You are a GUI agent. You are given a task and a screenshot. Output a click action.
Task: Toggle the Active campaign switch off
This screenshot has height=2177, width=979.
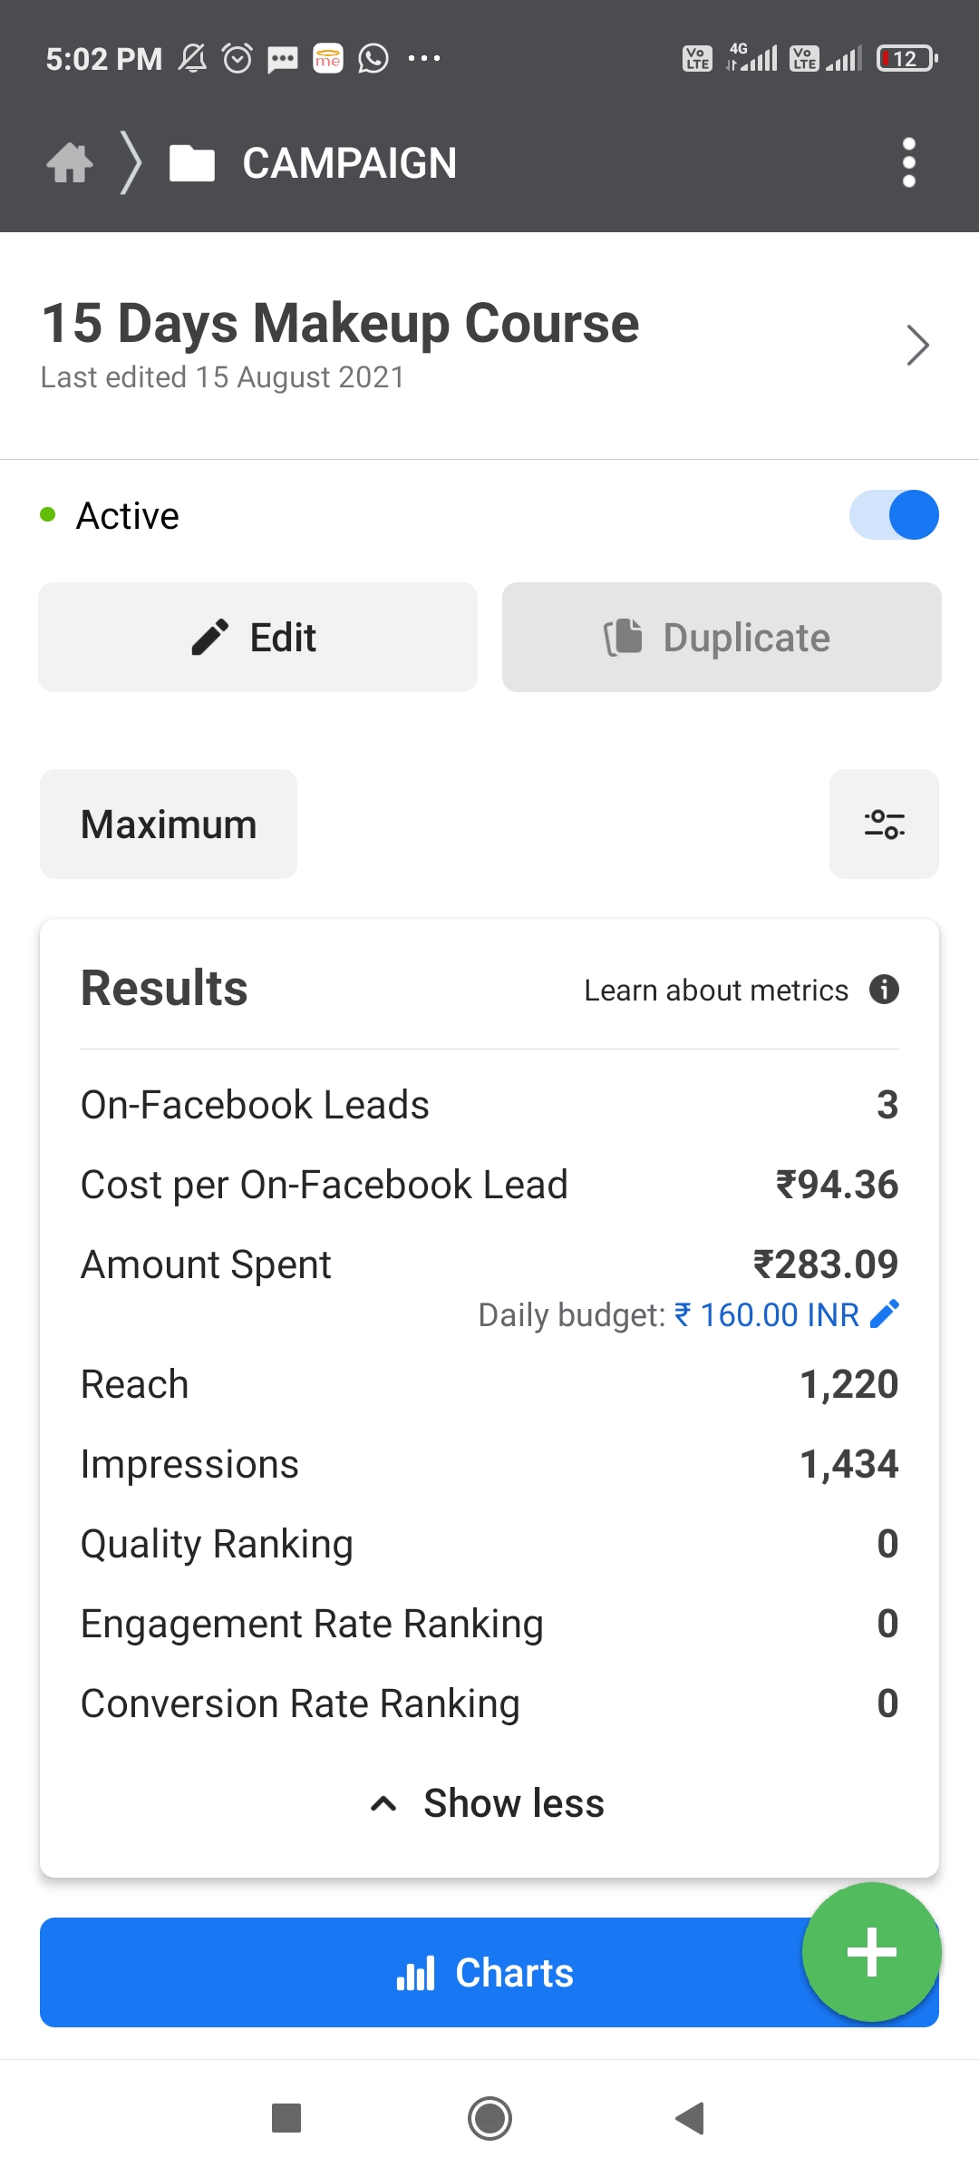coord(894,515)
